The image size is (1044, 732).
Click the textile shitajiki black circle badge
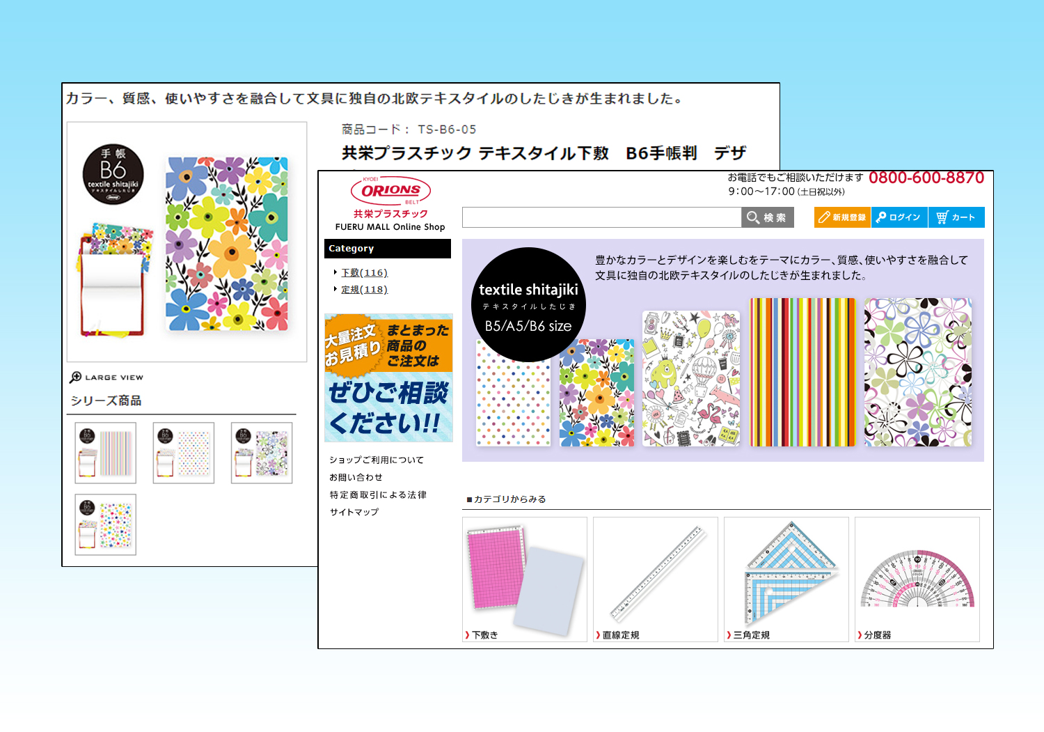[x=528, y=305]
